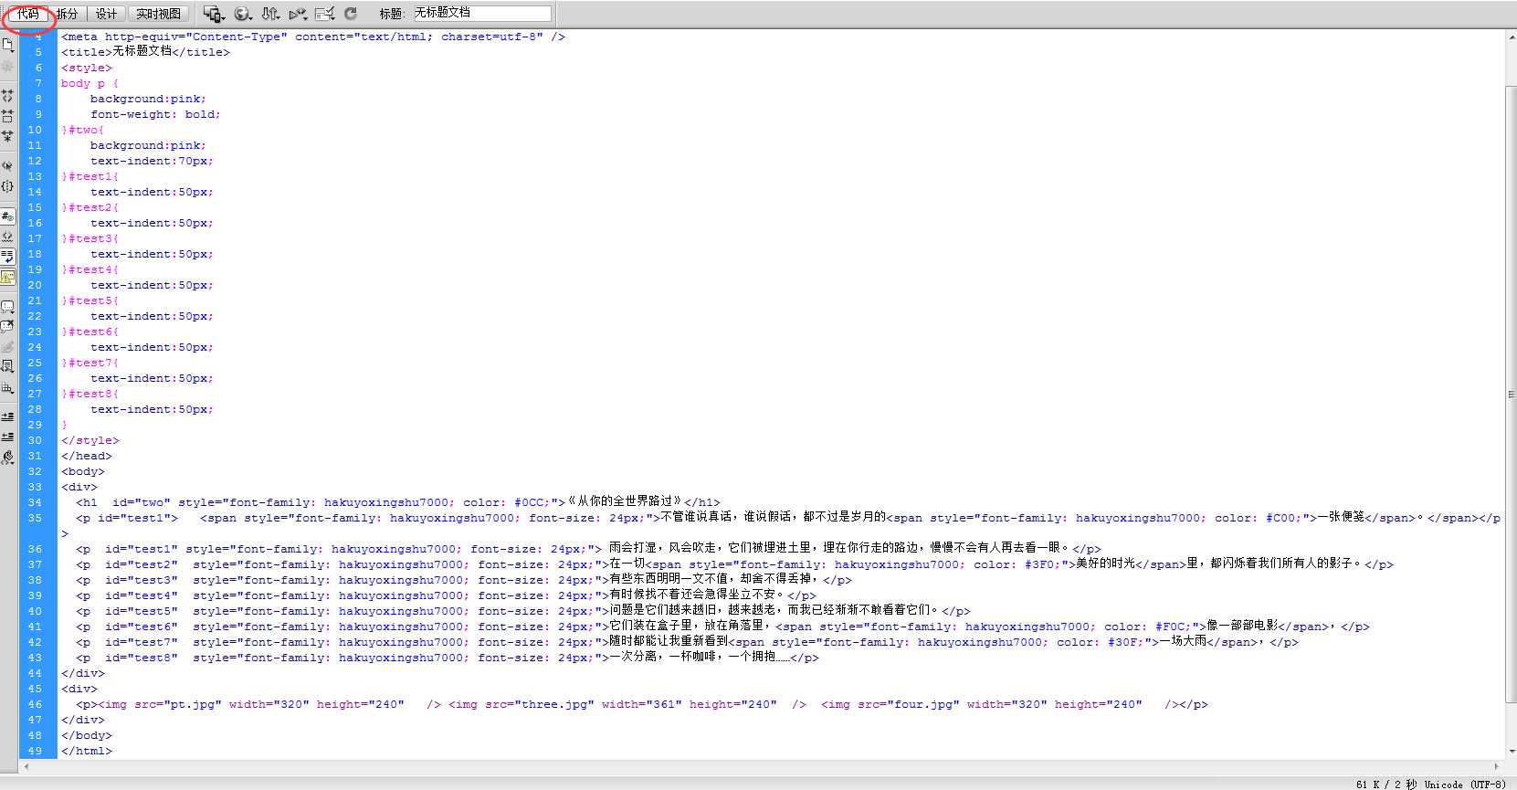Viewport: 1517px width, 790px height.
Task: Click the 'Unicode (UTF-8)' status text
Action: (x=1464, y=784)
